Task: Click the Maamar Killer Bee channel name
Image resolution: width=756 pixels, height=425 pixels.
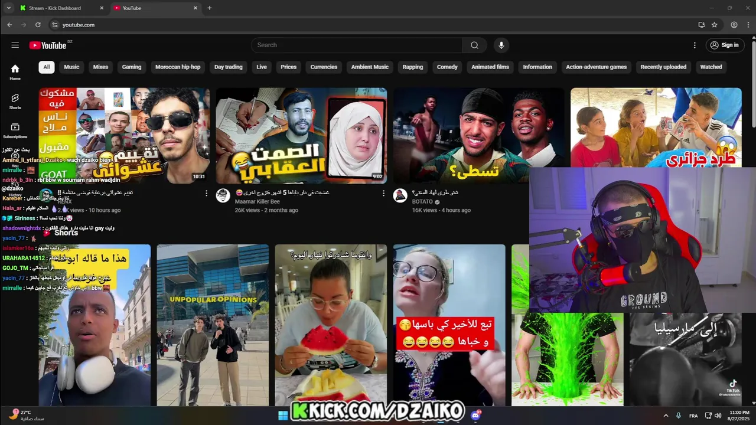Action: 258,201
